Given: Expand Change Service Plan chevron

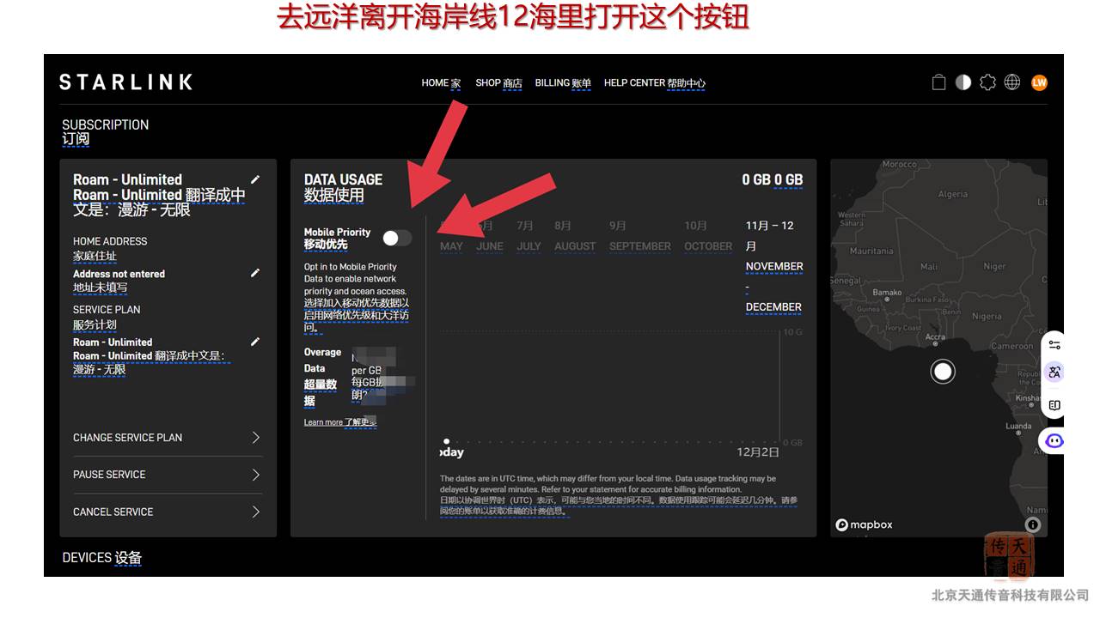Looking at the screenshot, I should pyautogui.click(x=256, y=438).
